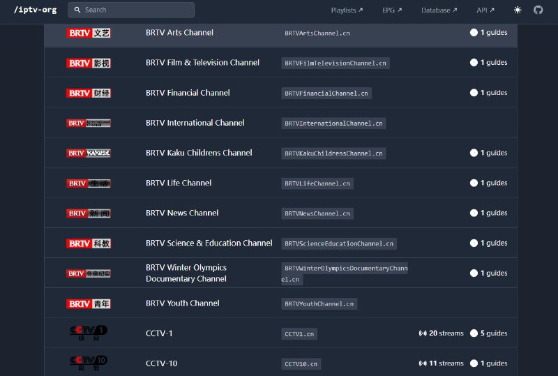Show the 20 streams of CCTV-1
The height and width of the screenshot is (376, 558).
coord(442,333)
